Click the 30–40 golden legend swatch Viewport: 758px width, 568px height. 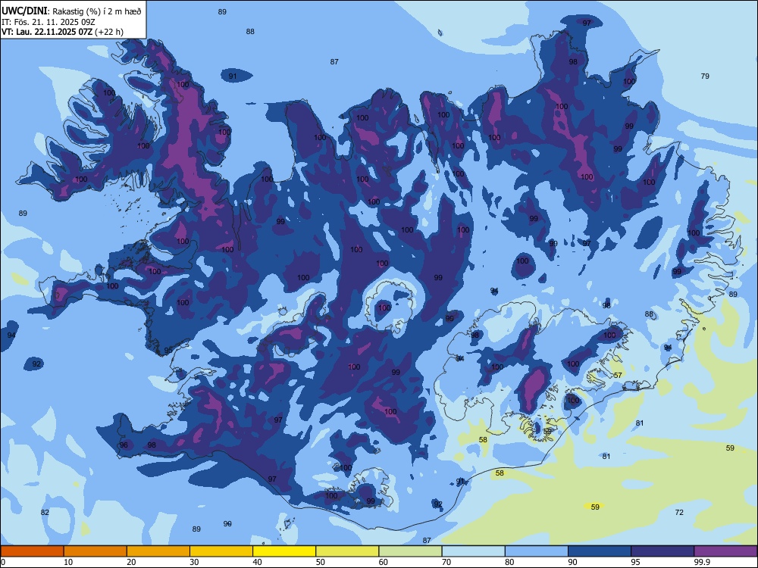point(221,551)
